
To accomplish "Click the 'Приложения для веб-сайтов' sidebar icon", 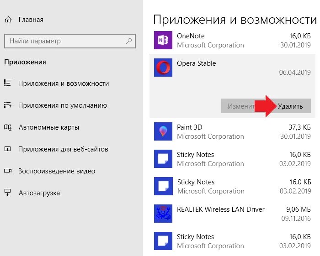I will click(x=8, y=149).
